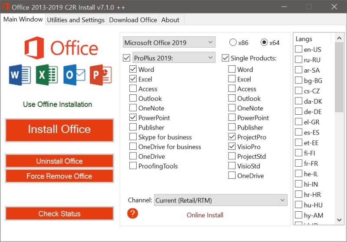
Task: Open the Download Office tab
Action: point(133,20)
